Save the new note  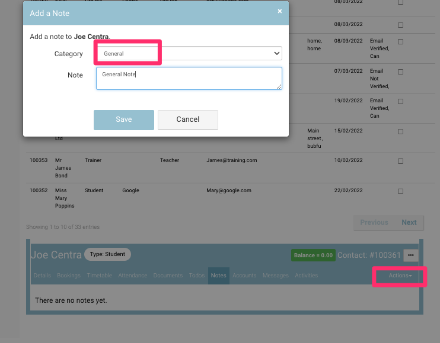click(x=124, y=119)
